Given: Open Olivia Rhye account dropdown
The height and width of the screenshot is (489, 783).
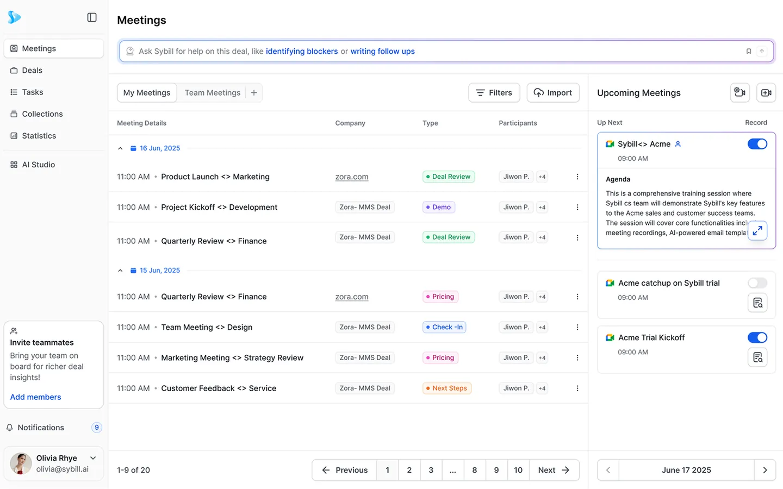Looking at the screenshot, I should (x=93, y=458).
